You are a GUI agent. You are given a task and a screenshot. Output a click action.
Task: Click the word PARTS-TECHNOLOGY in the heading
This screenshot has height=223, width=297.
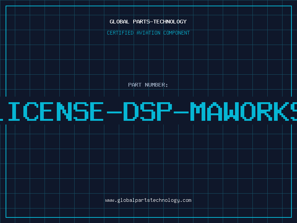[160, 22]
